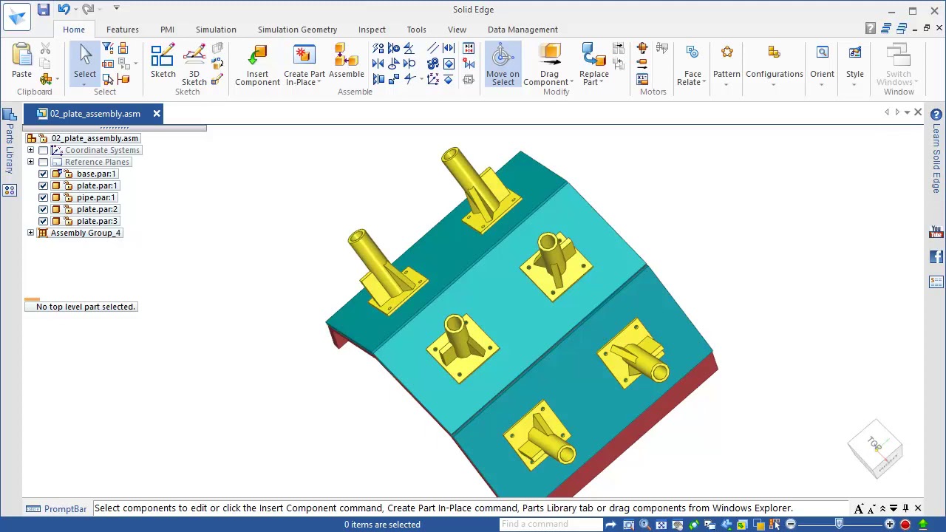
Task: Enable the Coordinate Systems checkbox
Action: pyautogui.click(x=43, y=150)
